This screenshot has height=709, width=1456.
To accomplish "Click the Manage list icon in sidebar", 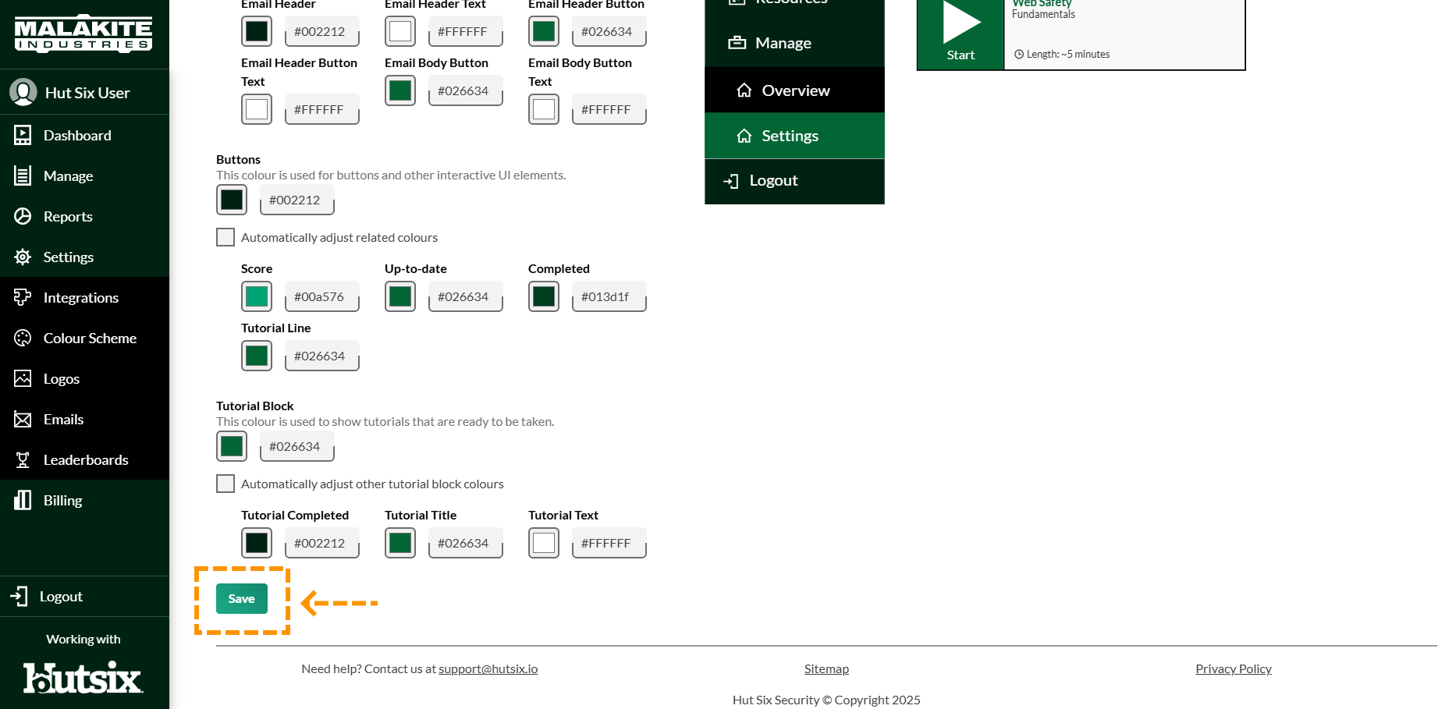I will coord(23,175).
